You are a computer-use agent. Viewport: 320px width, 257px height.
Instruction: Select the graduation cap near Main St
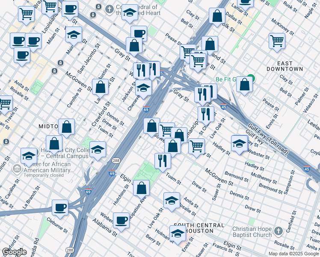[x=74, y=35]
